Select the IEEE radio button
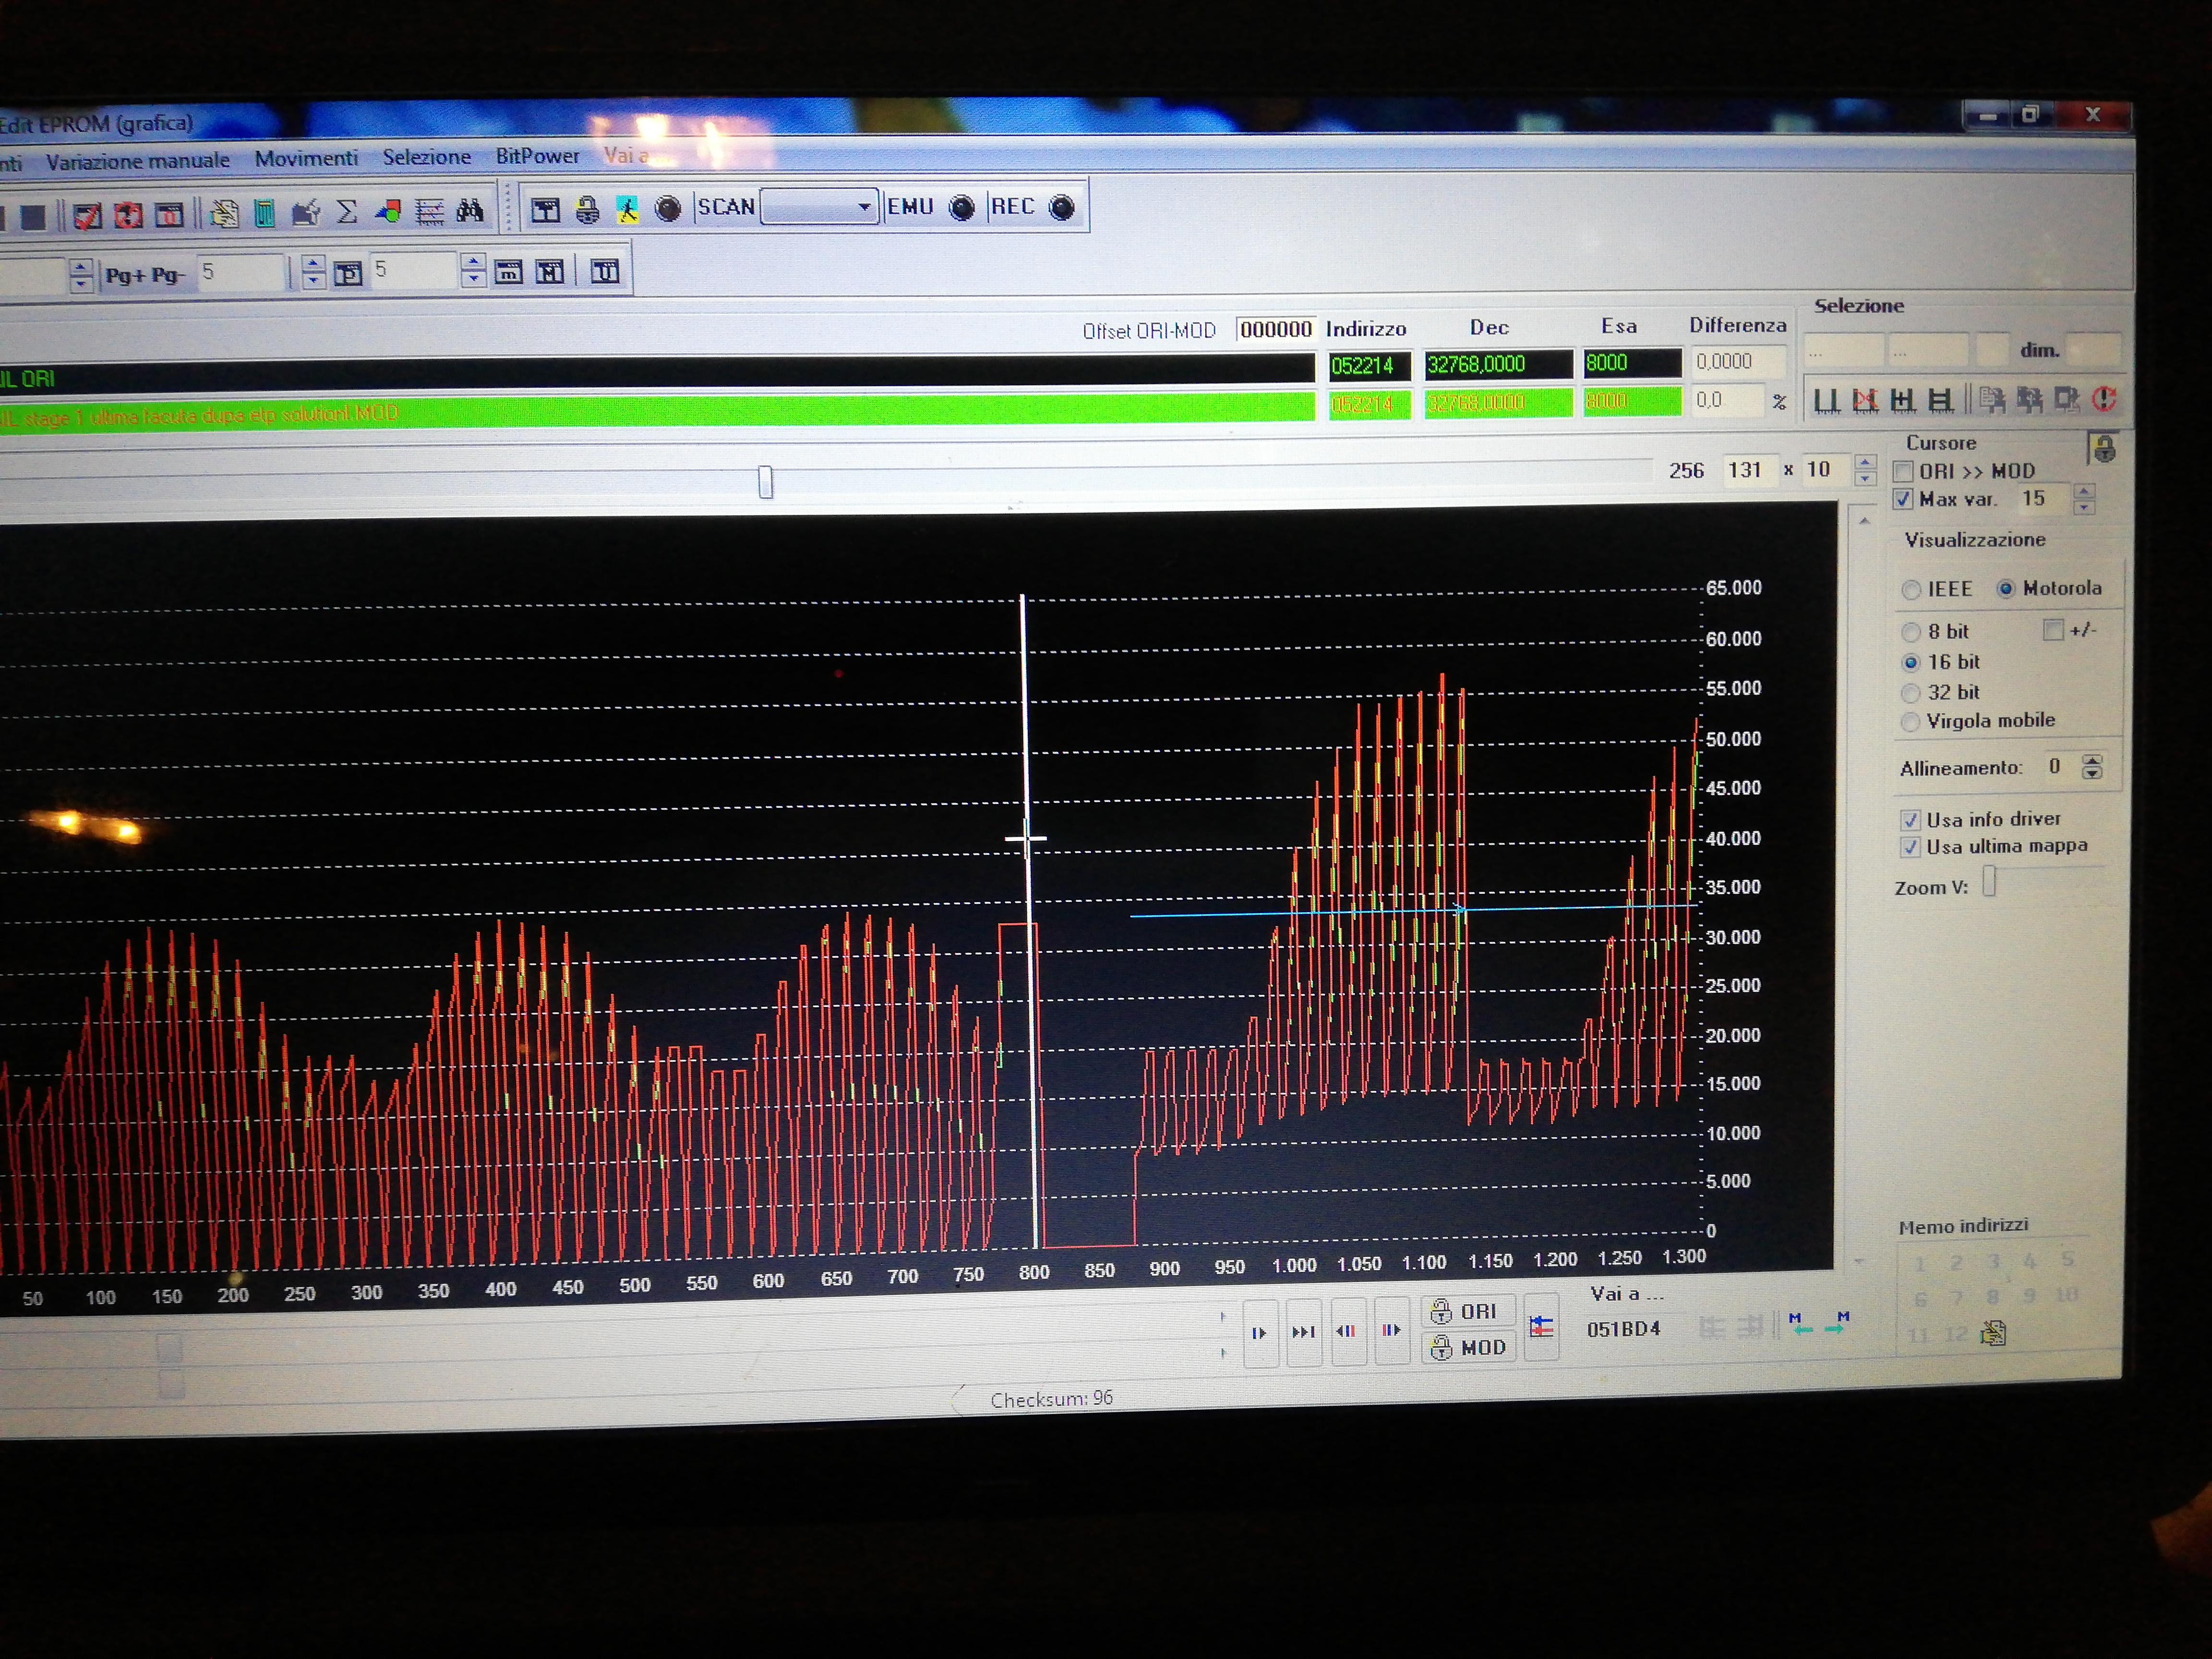Screen dimensions: 2212x1659 pyautogui.click(x=1911, y=590)
